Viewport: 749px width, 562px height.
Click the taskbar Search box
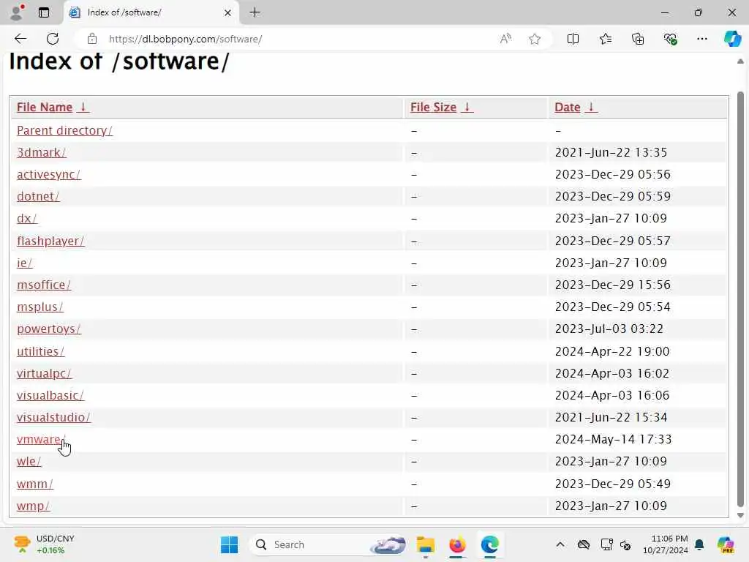coord(330,544)
